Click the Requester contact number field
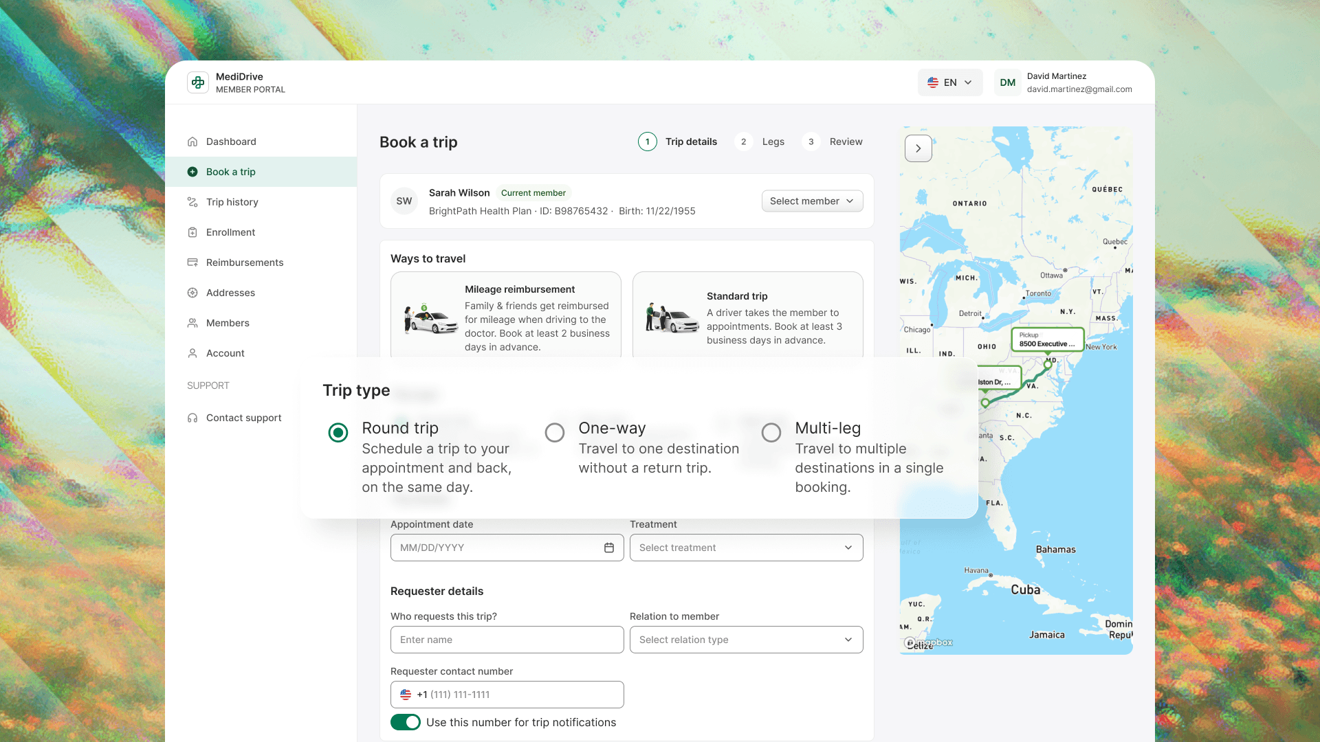The image size is (1320, 742). (507, 695)
